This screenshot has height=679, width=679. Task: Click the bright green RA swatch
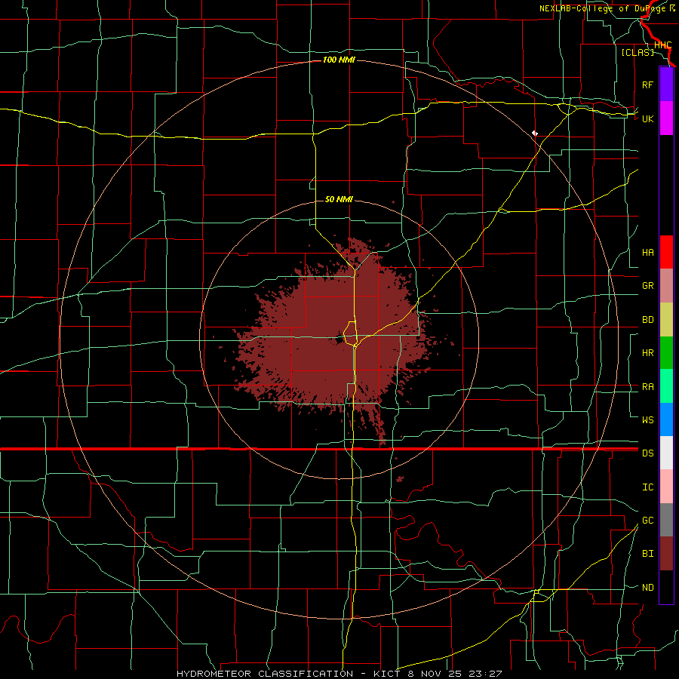(x=666, y=386)
